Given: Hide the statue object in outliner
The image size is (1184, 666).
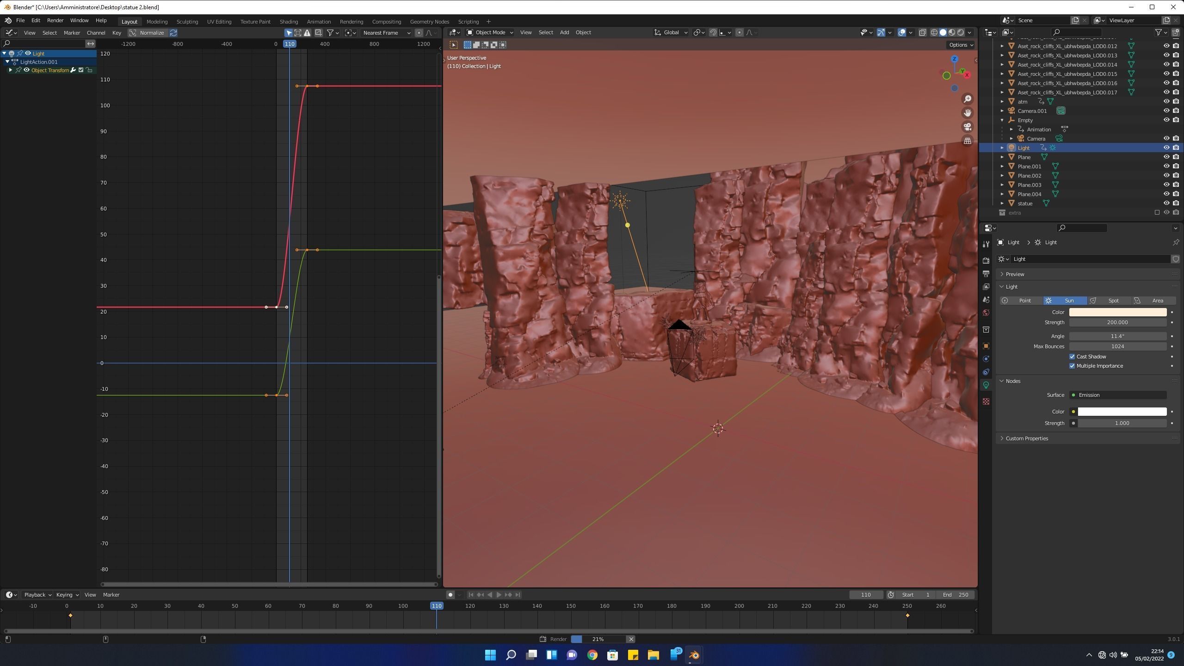Looking at the screenshot, I should [1166, 203].
